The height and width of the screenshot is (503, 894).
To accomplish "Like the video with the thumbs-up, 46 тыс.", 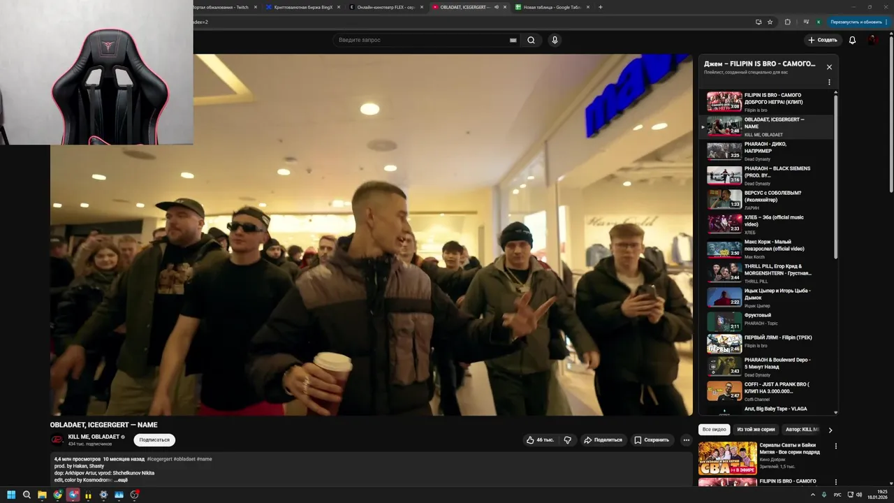I will pos(540,440).
